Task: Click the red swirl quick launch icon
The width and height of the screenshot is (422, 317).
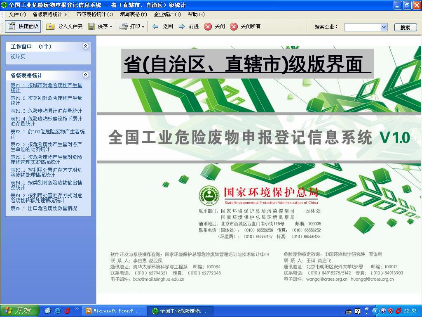Action: click(x=67, y=311)
